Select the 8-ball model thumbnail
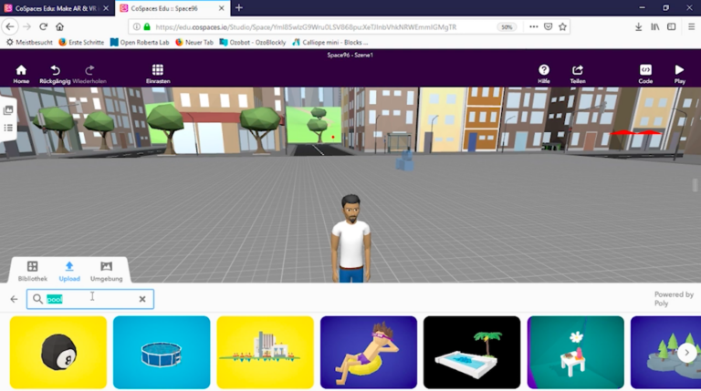 [58, 352]
